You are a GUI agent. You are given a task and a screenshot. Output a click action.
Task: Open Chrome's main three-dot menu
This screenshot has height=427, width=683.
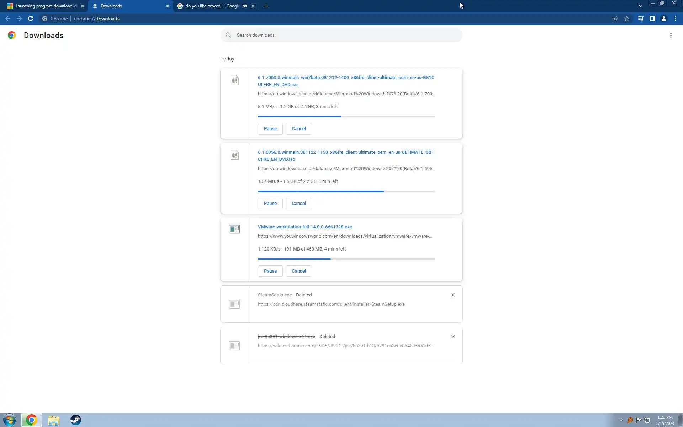pyautogui.click(x=675, y=19)
